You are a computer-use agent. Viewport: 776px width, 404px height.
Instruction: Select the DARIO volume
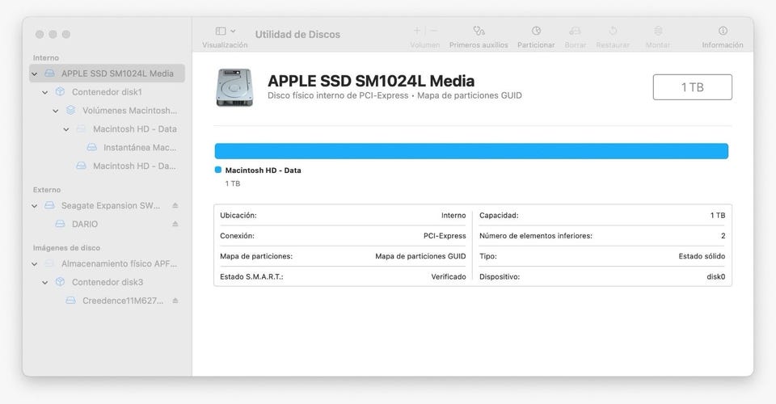click(107, 224)
